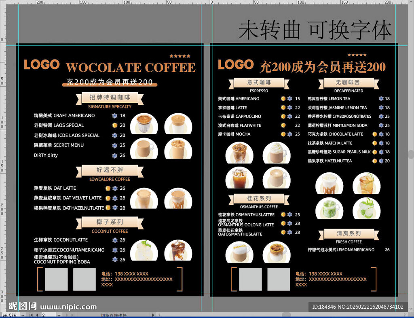The width and height of the screenshot is (414, 318).
Task: Click the 好喝不胖 ribbon banner
Action: (110, 170)
